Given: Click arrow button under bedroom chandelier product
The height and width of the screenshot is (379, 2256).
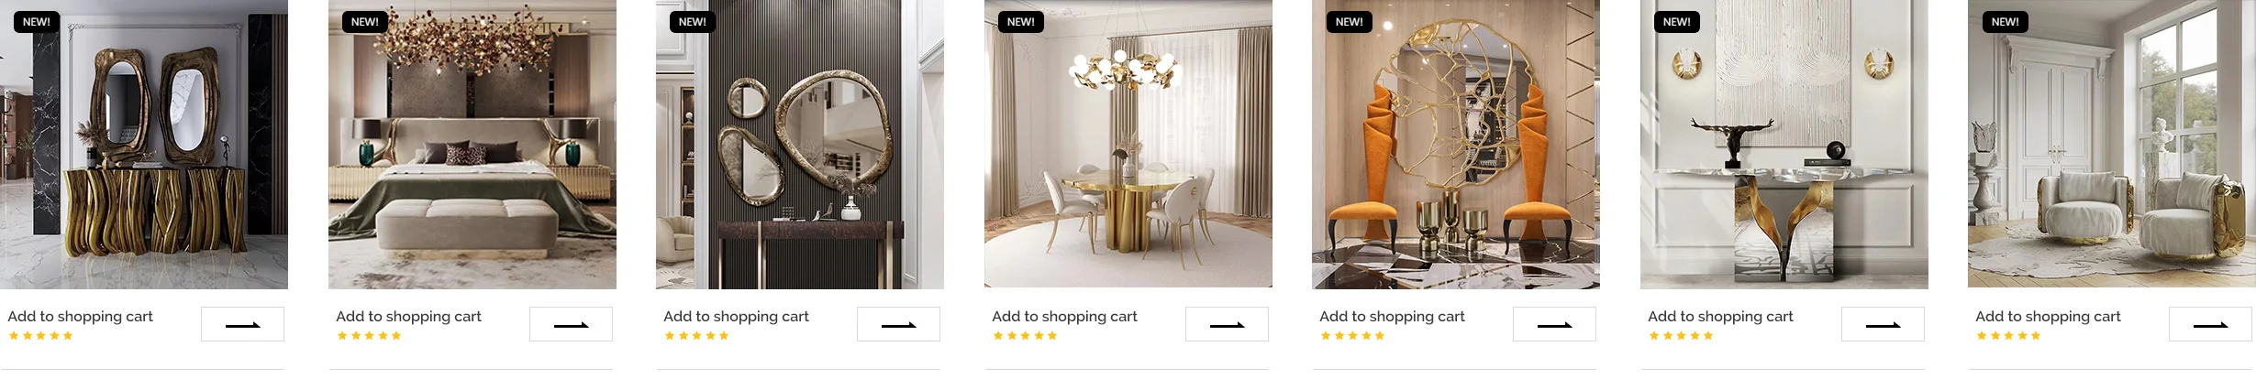Looking at the screenshot, I should click(x=571, y=324).
